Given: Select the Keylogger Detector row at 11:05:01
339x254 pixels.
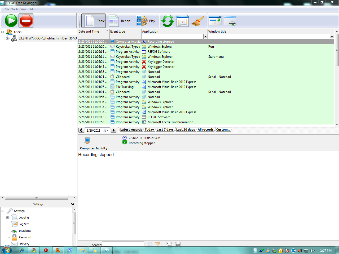Looking at the screenshot, I should 206,62.
